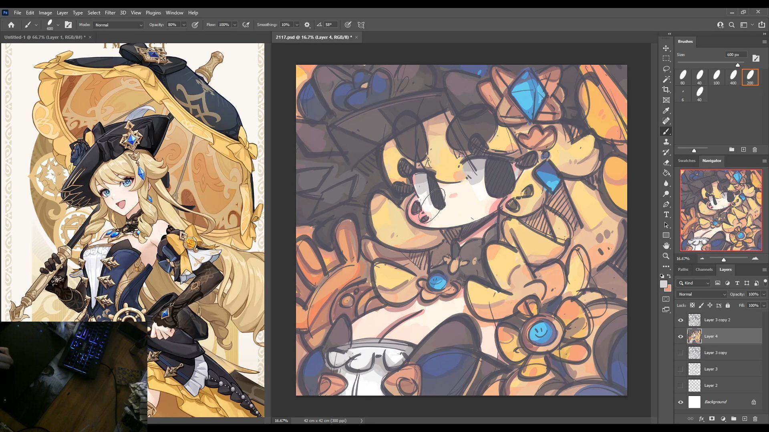This screenshot has height=432, width=769.
Task: Hide the Background layer
Action: pyautogui.click(x=680, y=402)
